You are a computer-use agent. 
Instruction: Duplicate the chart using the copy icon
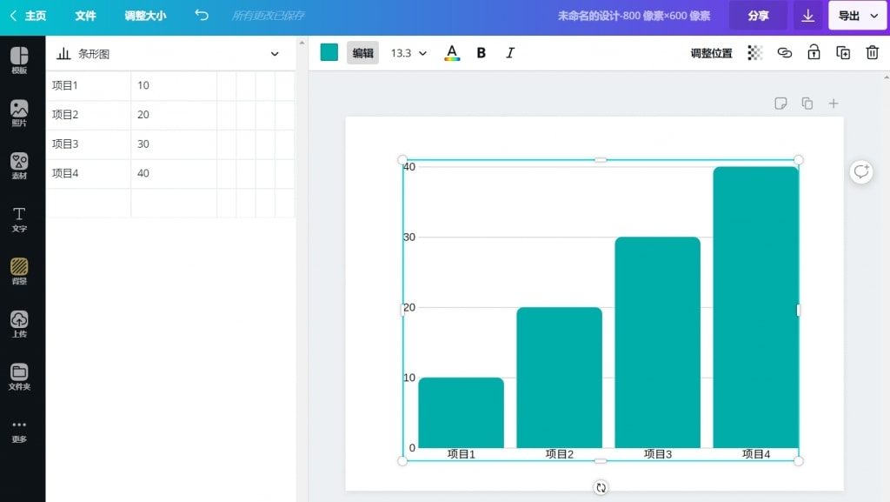click(x=842, y=52)
